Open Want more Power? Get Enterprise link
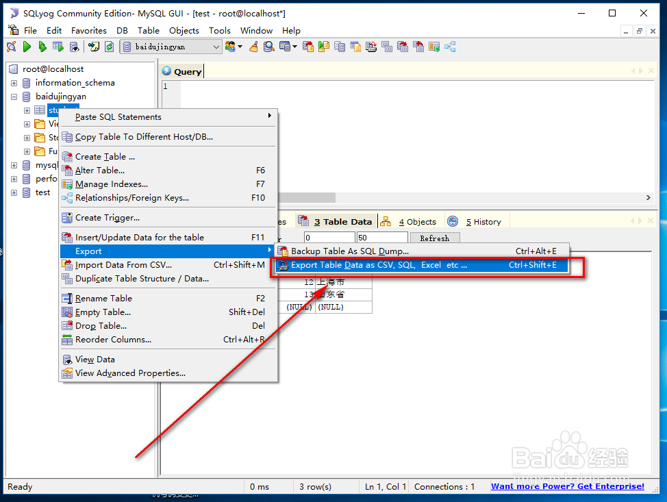The width and height of the screenshot is (667, 502). point(568,486)
